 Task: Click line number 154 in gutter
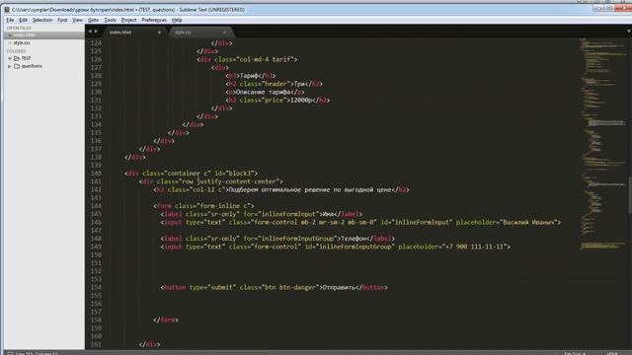click(x=96, y=287)
